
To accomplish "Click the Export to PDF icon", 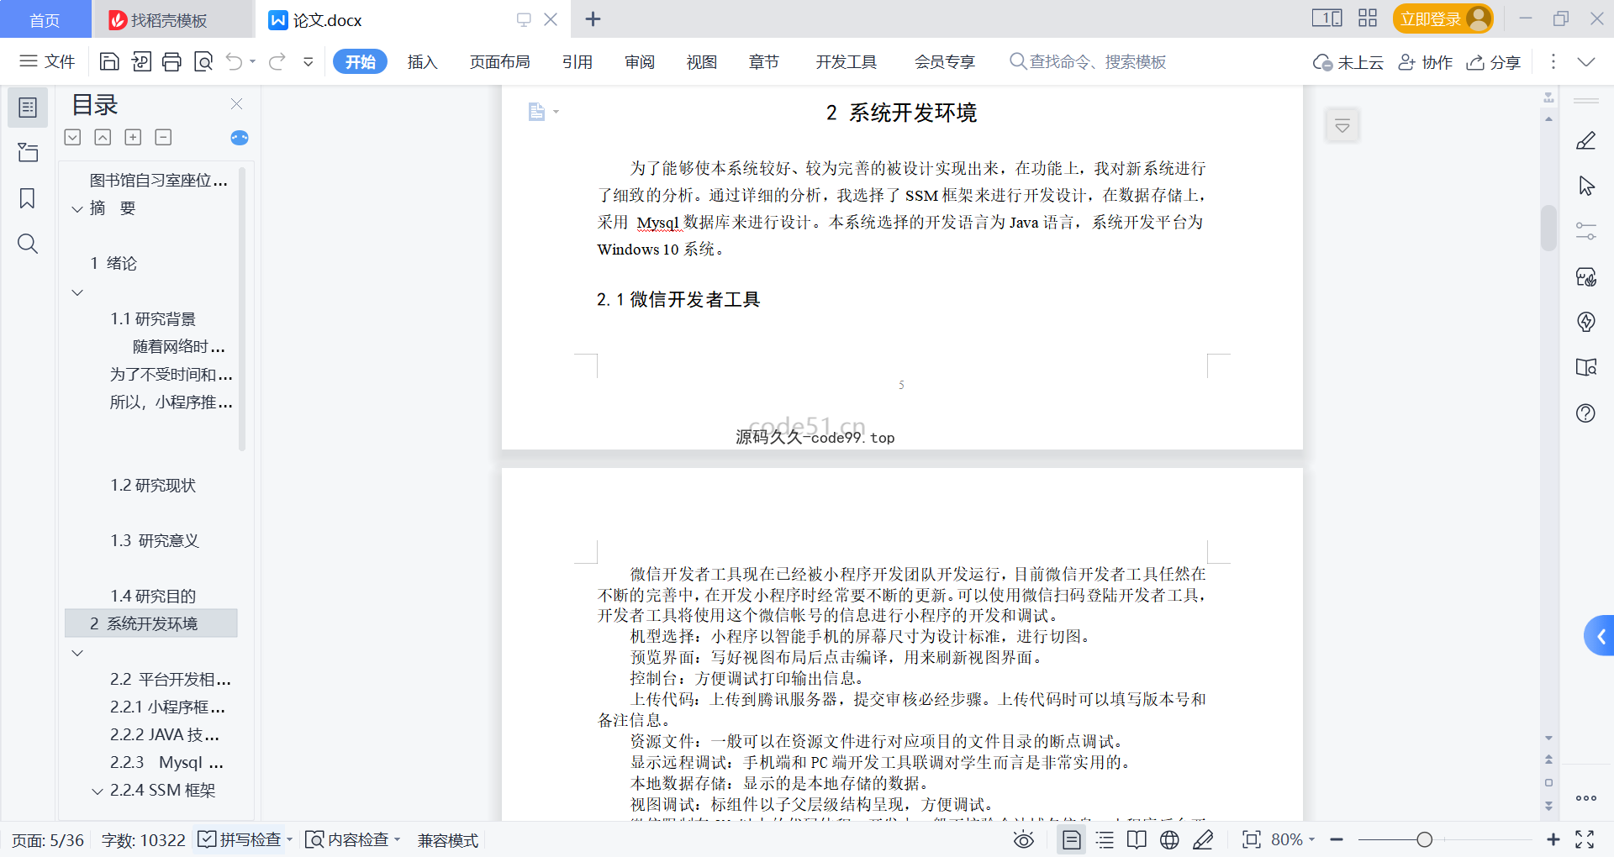I will [141, 61].
